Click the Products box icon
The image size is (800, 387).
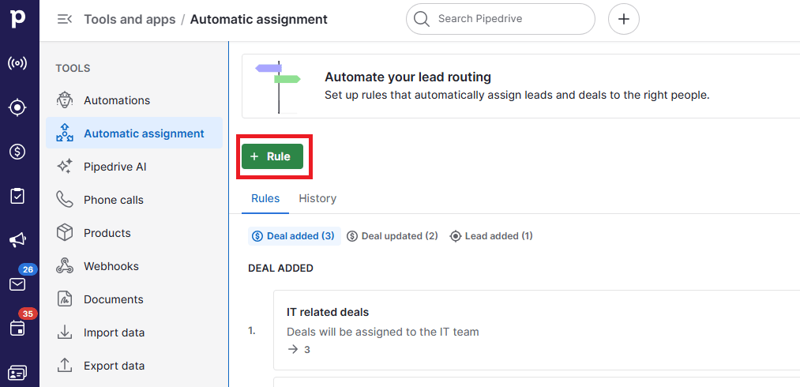coord(65,233)
